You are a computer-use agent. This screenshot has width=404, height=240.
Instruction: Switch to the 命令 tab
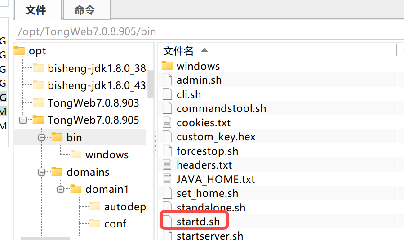pyautogui.click(x=87, y=10)
